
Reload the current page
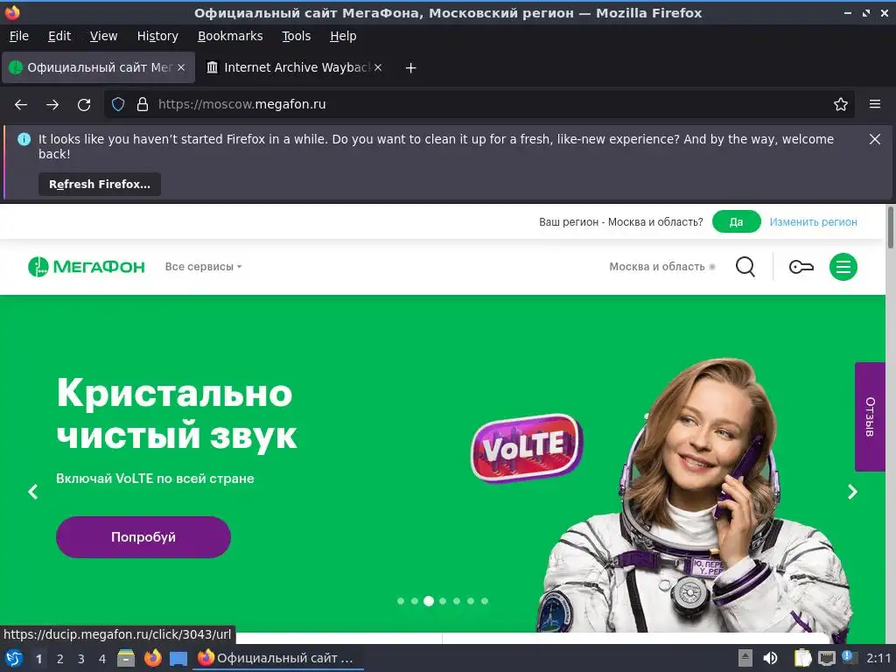point(84,105)
